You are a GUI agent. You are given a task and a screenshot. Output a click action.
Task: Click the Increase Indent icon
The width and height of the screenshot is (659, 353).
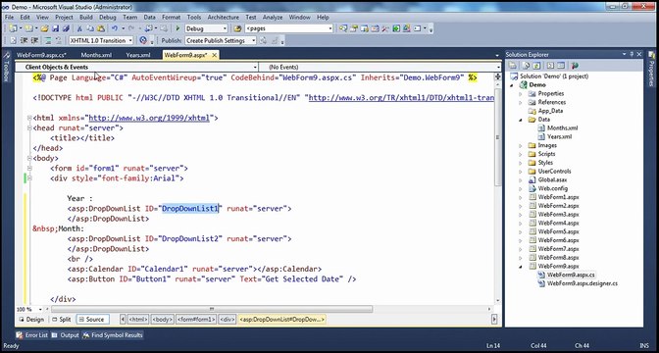point(35,40)
